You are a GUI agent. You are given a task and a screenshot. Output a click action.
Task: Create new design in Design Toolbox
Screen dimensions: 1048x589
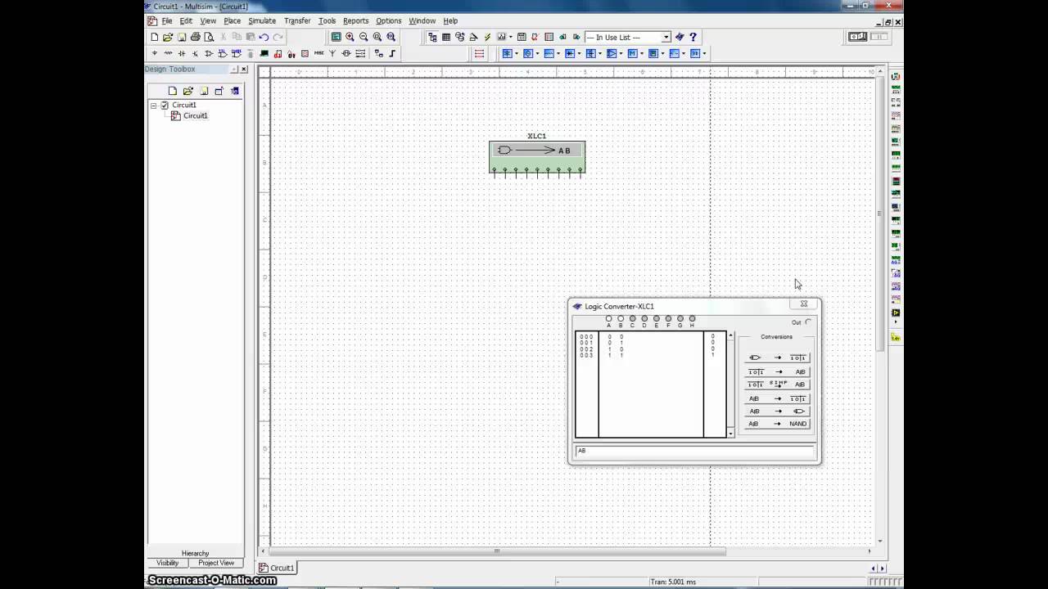[x=172, y=91]
